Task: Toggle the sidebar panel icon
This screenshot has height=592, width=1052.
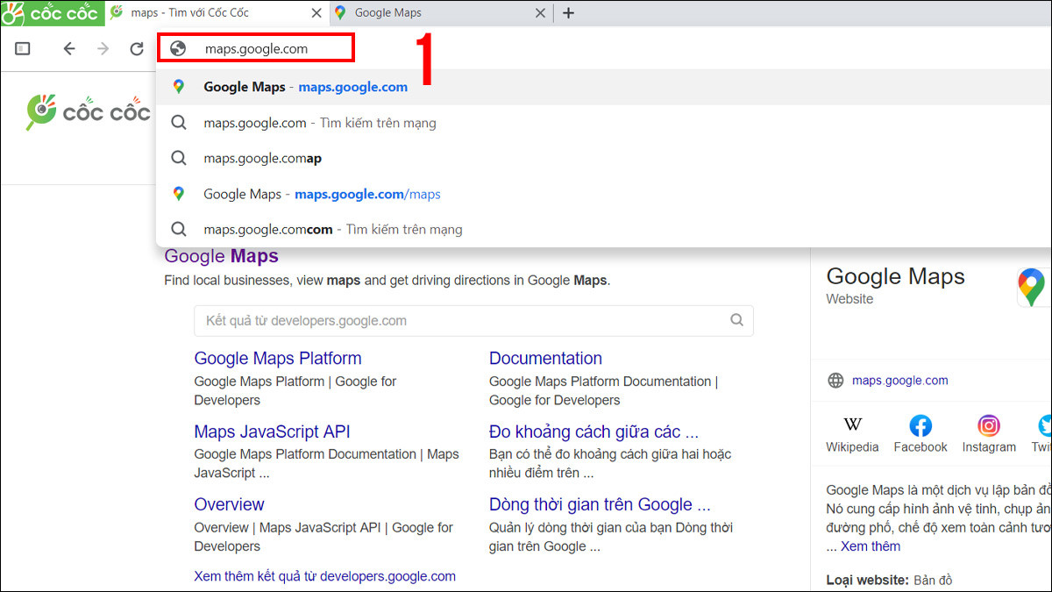Action: coord(23,49)
